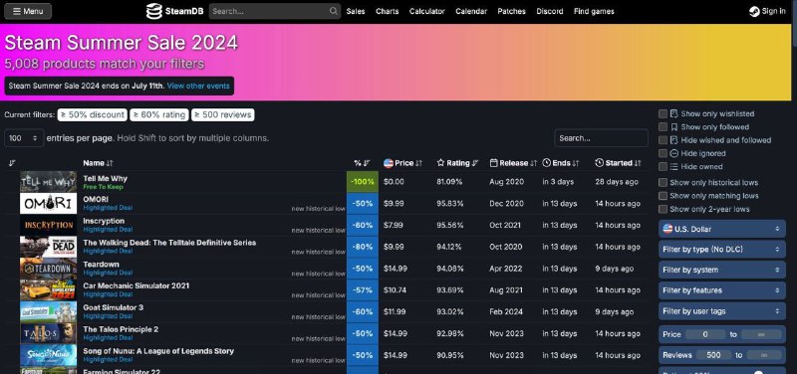Screen dimensions: 797x374
Task: Open Filter by system dropdown
Action: [x=721, y=270]
